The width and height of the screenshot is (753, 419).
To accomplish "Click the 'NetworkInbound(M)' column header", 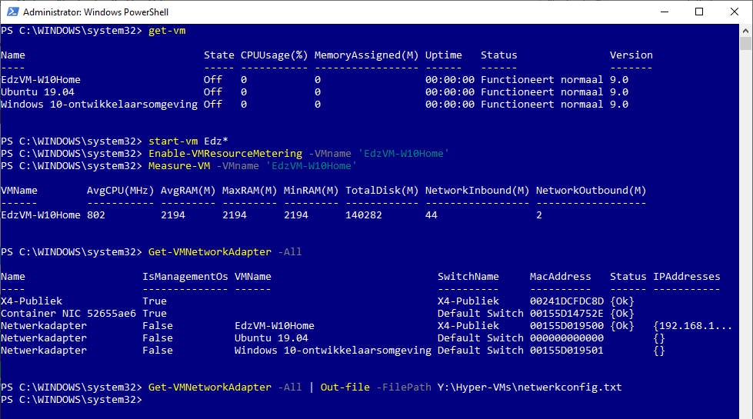I will (477, 191).
